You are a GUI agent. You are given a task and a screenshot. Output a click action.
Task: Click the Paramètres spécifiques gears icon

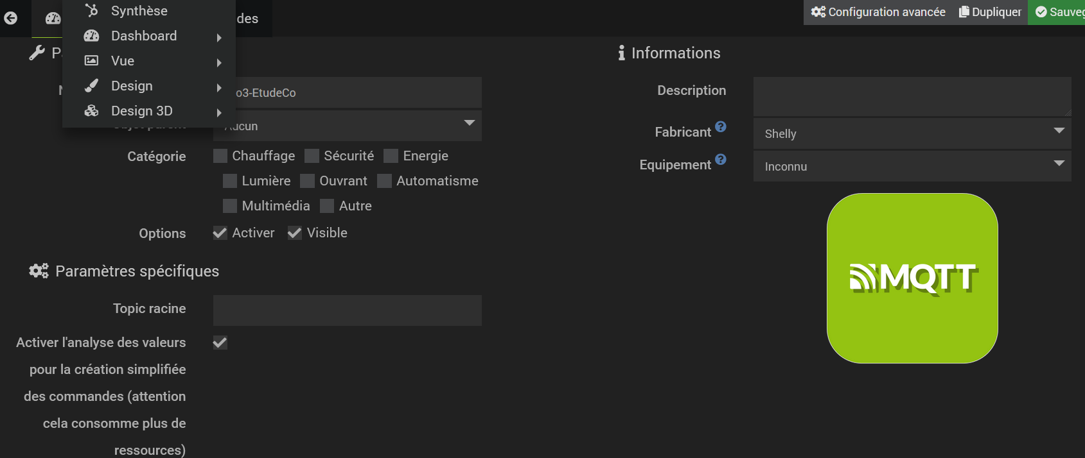(x=39, y=271)
